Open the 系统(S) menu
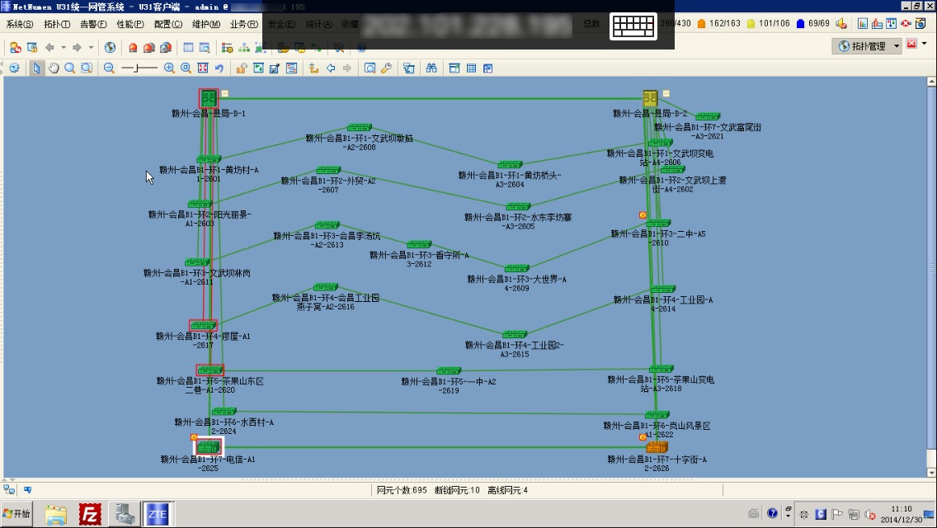 click(x=19, y=24)
